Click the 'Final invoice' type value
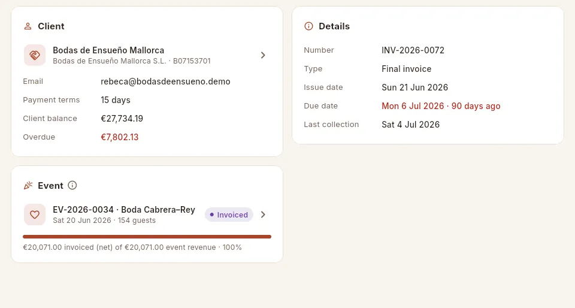The width and height of the screenshot is (575, 308). click(406, 69)
